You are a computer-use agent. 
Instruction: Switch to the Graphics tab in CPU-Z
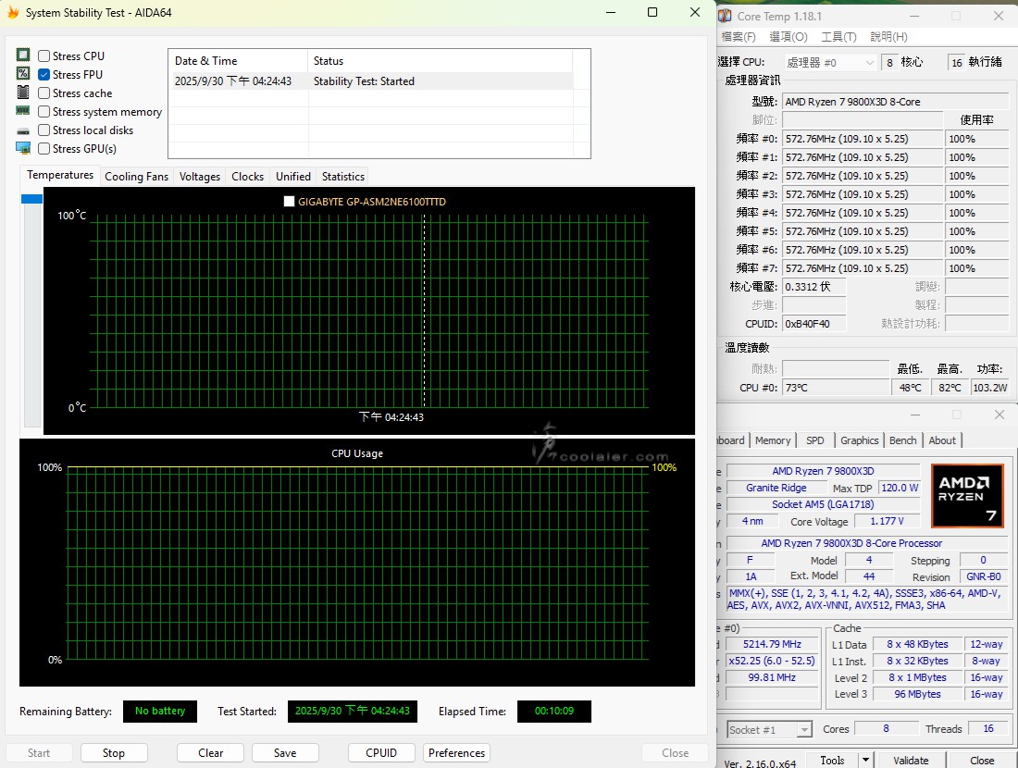pyautogui.click(x=859, y=440)
